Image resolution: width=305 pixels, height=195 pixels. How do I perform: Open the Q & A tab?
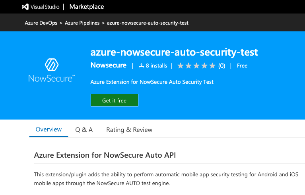click(84, 130)
